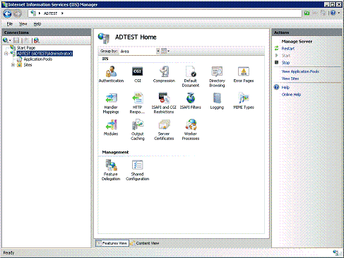Open the Feature Delegation icon
344x258 pixels.
coord(111,170)
